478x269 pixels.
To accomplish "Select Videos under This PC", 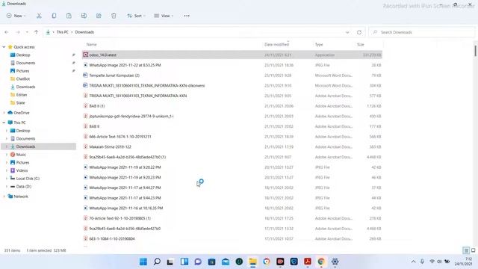I will pos(22,170).
